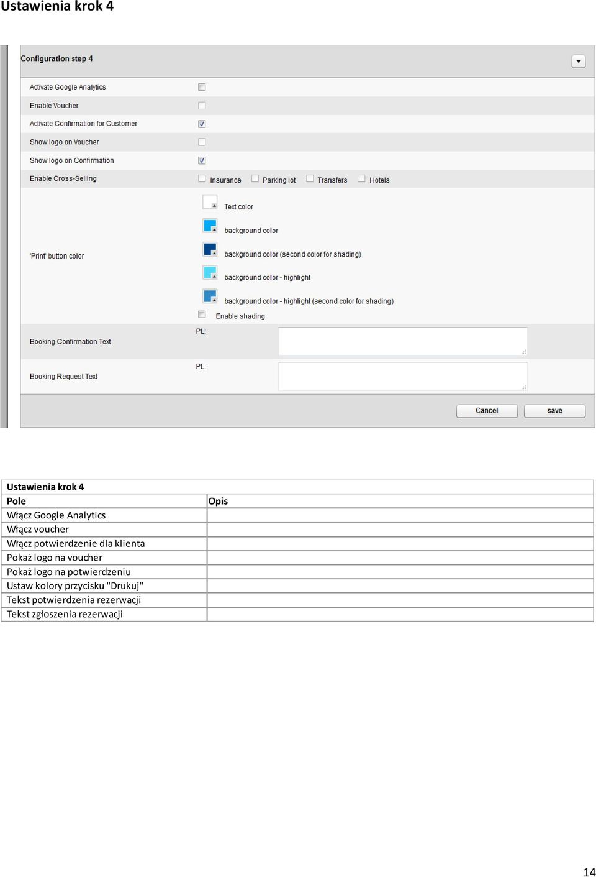Viewport: 596px width, 877px height.
Task: Select table cell 'Włącz Google Analytics'
Action: 104,515
